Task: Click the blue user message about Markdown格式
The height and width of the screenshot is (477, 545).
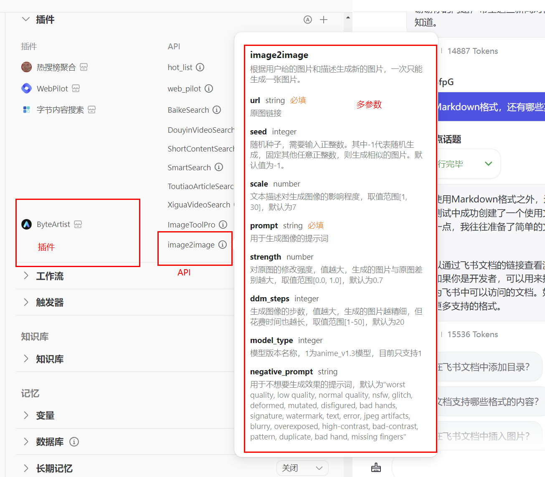Action: [x=491, y=107]
